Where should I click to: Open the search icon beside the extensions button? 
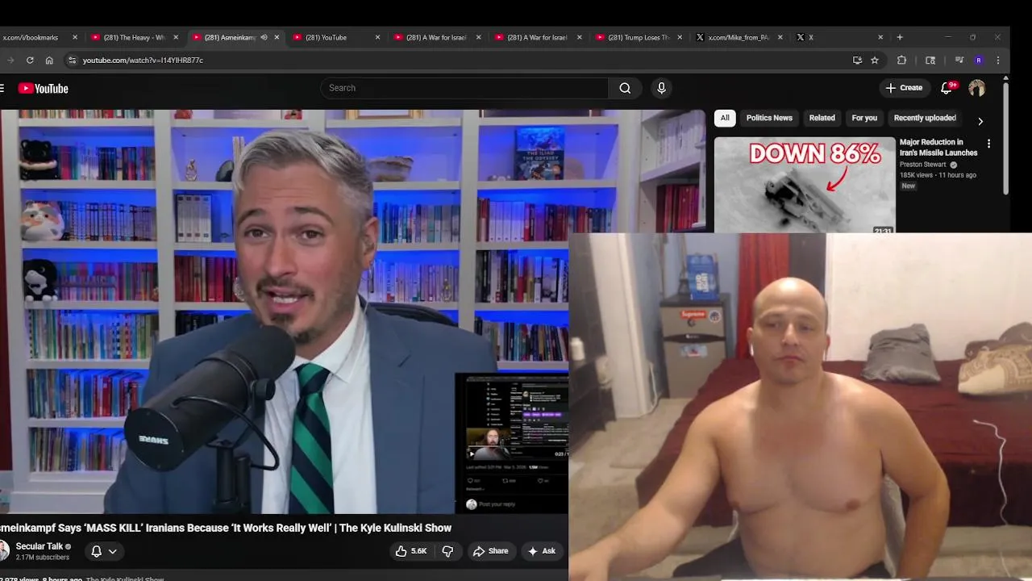click(x=930, y=60)
